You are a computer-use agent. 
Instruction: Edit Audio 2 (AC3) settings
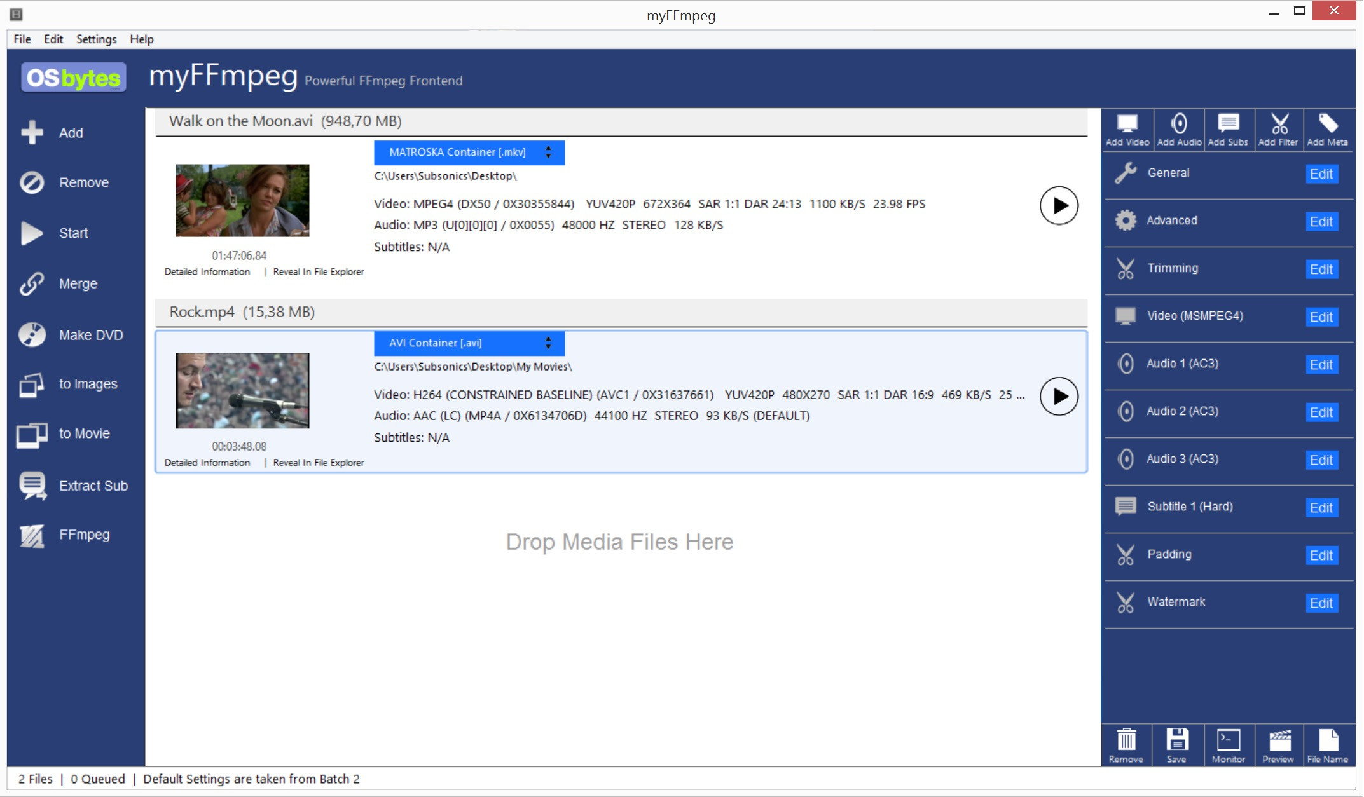(1321, 412)
